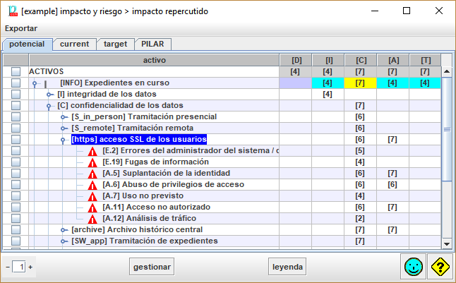Click warning icon next to E.19 Fugas de información
456x283 pixels.
coord(92,162)
